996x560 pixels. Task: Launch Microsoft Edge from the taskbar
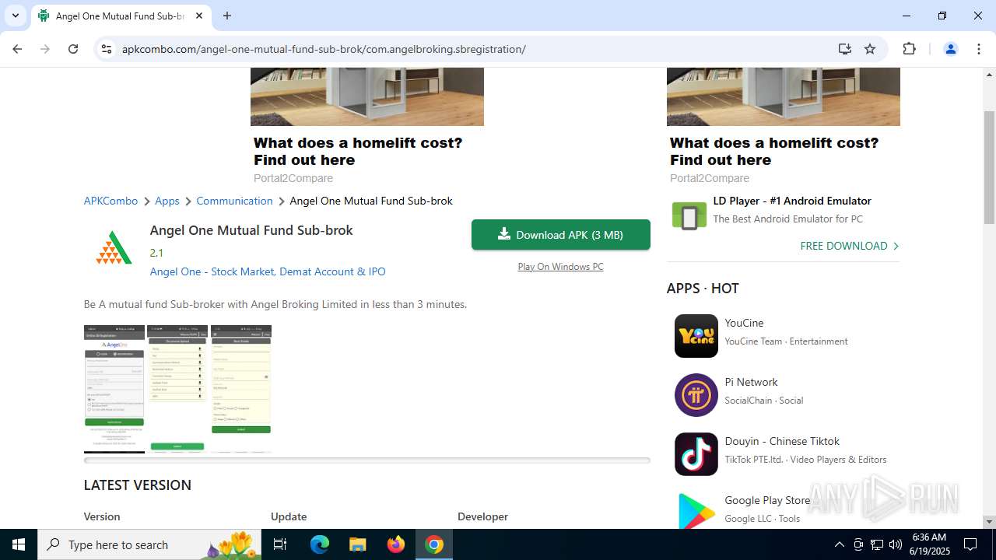pos(320,544)
